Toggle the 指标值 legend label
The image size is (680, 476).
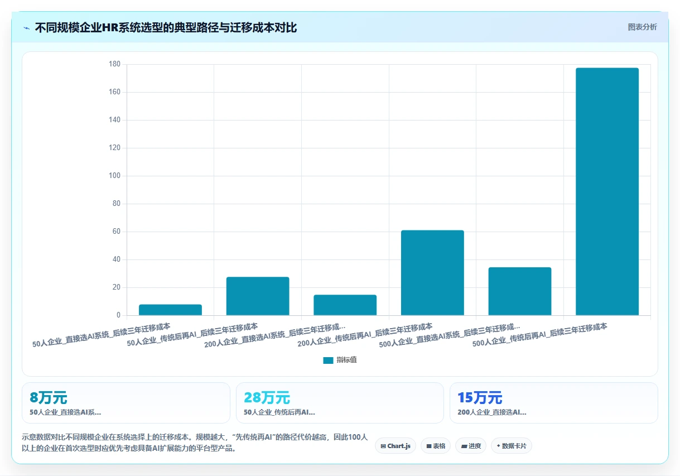(x=346, y=360)
